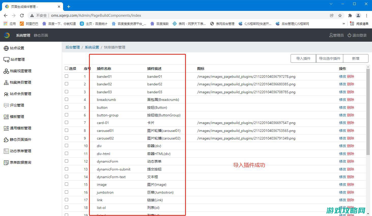This screenshot has height=216, width=372.
Task: Open 表单数据查询 in sidebar
Action: (x=18, y=162)
